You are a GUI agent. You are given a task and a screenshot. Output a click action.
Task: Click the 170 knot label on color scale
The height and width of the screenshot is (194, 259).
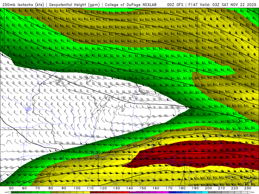coord(169,188)
